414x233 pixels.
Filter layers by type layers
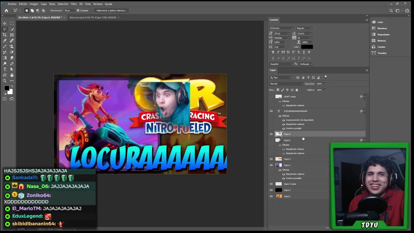pyautogui.click(x=308, y=78)
